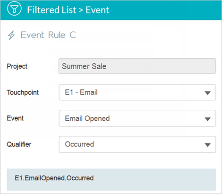Click the word 'Event' in the header breadcrumb
The height and width of the screenshot is (194, 222).
click(x=97, y=10)
